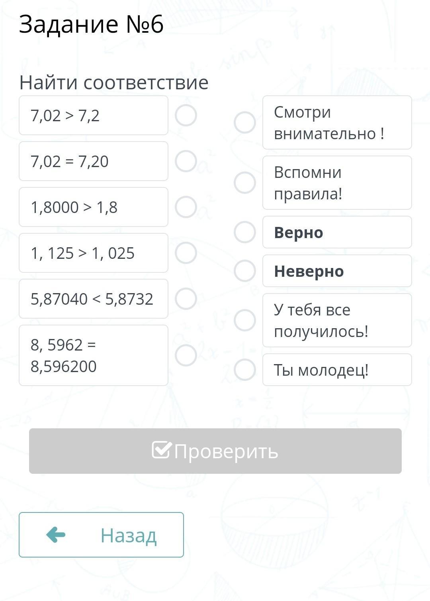
Task: Click the Проверить button
Action: [215, 451]
